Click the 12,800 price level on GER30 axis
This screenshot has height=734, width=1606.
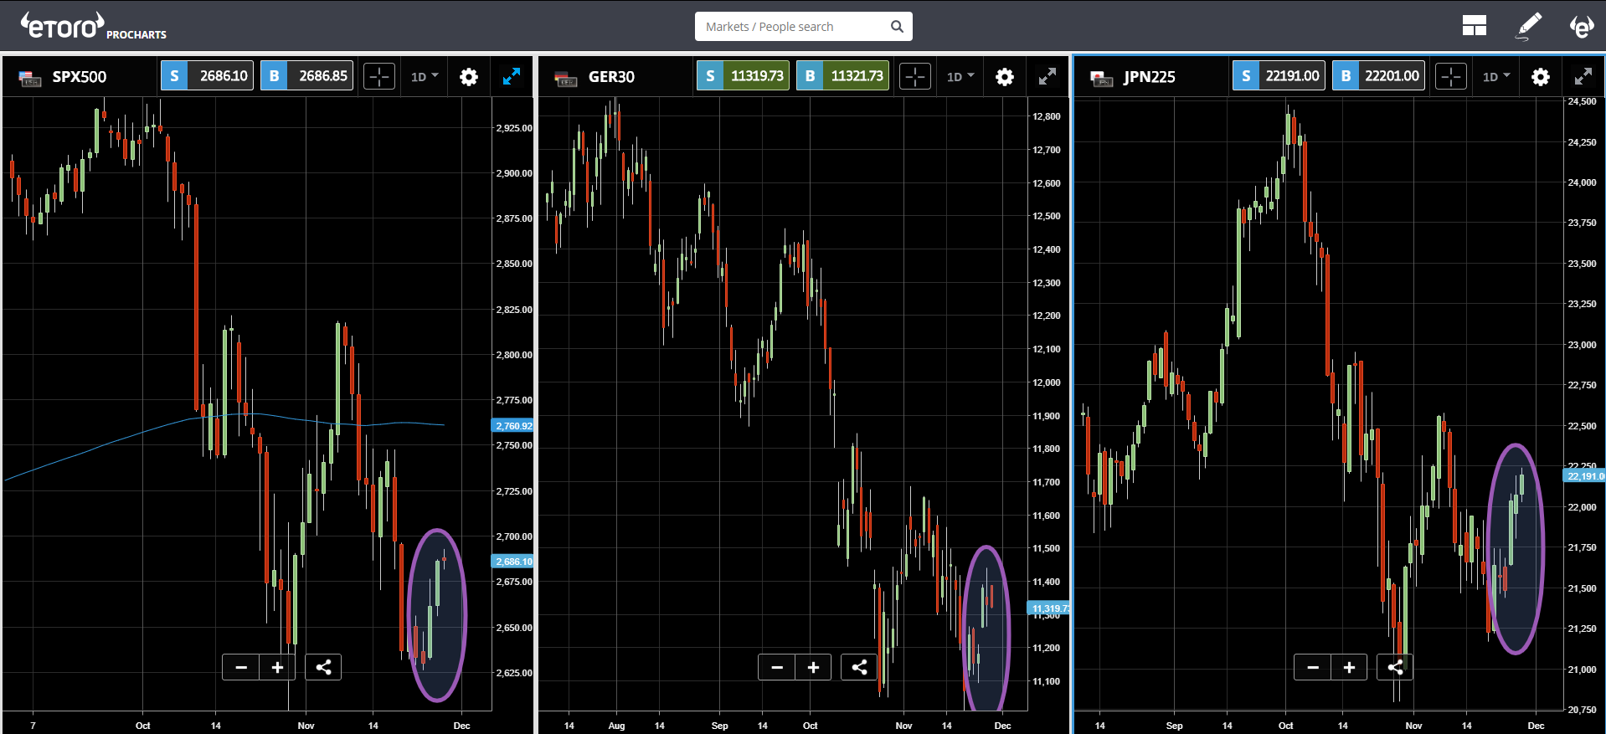click(1047, 116)
